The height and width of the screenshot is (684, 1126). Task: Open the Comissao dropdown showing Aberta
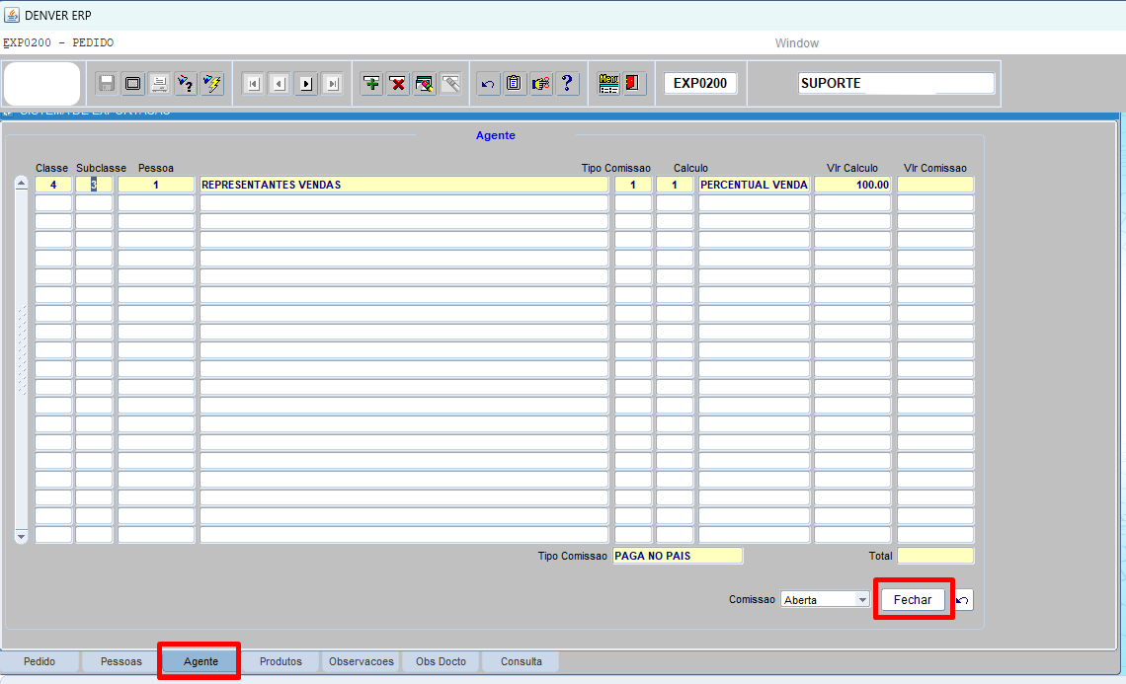pyautogui.click(x=862, y=600)
